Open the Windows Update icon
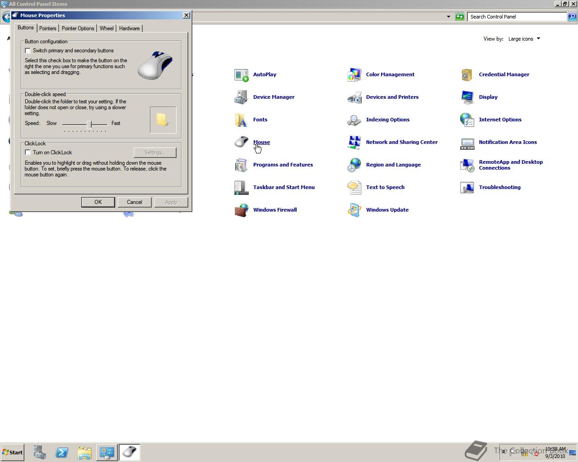The height and width of the screenshot is (462, 578). pyautogui.click(x=354, y=210)
